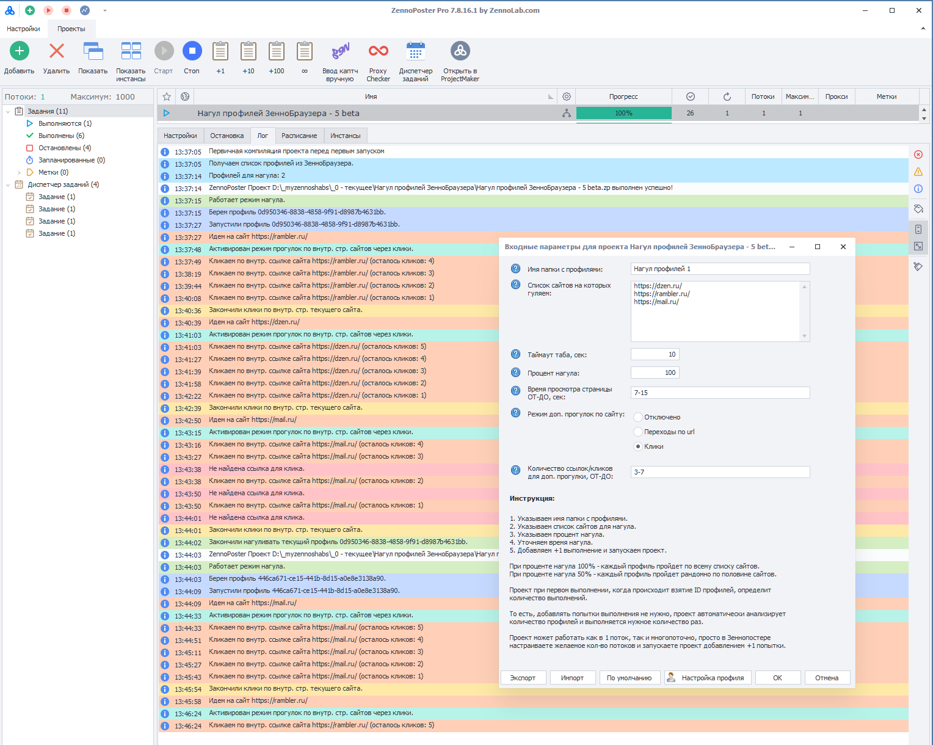
Task: Dismiss the dialog with Отмена
Action: click(827, 678)
